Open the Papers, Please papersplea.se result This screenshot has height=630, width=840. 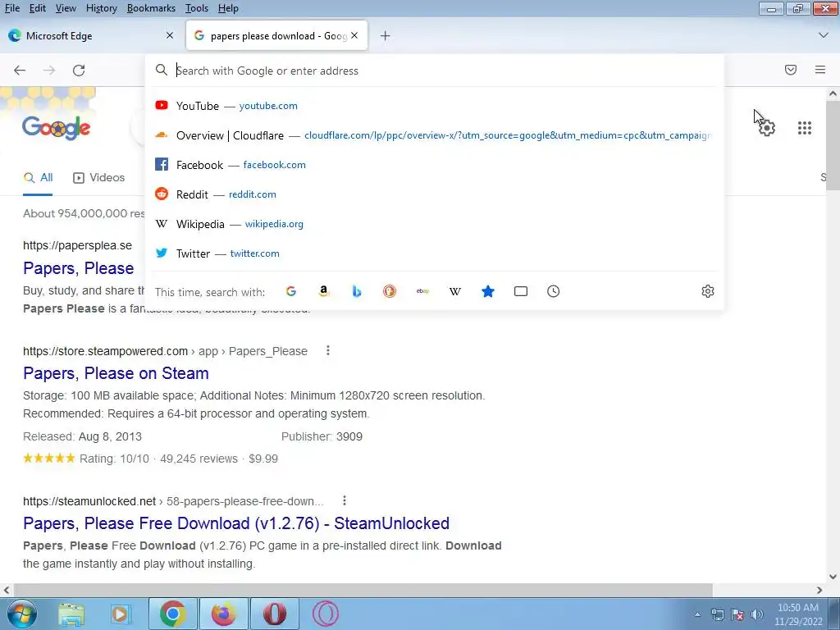78,268
